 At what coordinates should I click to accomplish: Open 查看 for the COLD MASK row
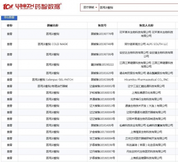pos(10,44)
